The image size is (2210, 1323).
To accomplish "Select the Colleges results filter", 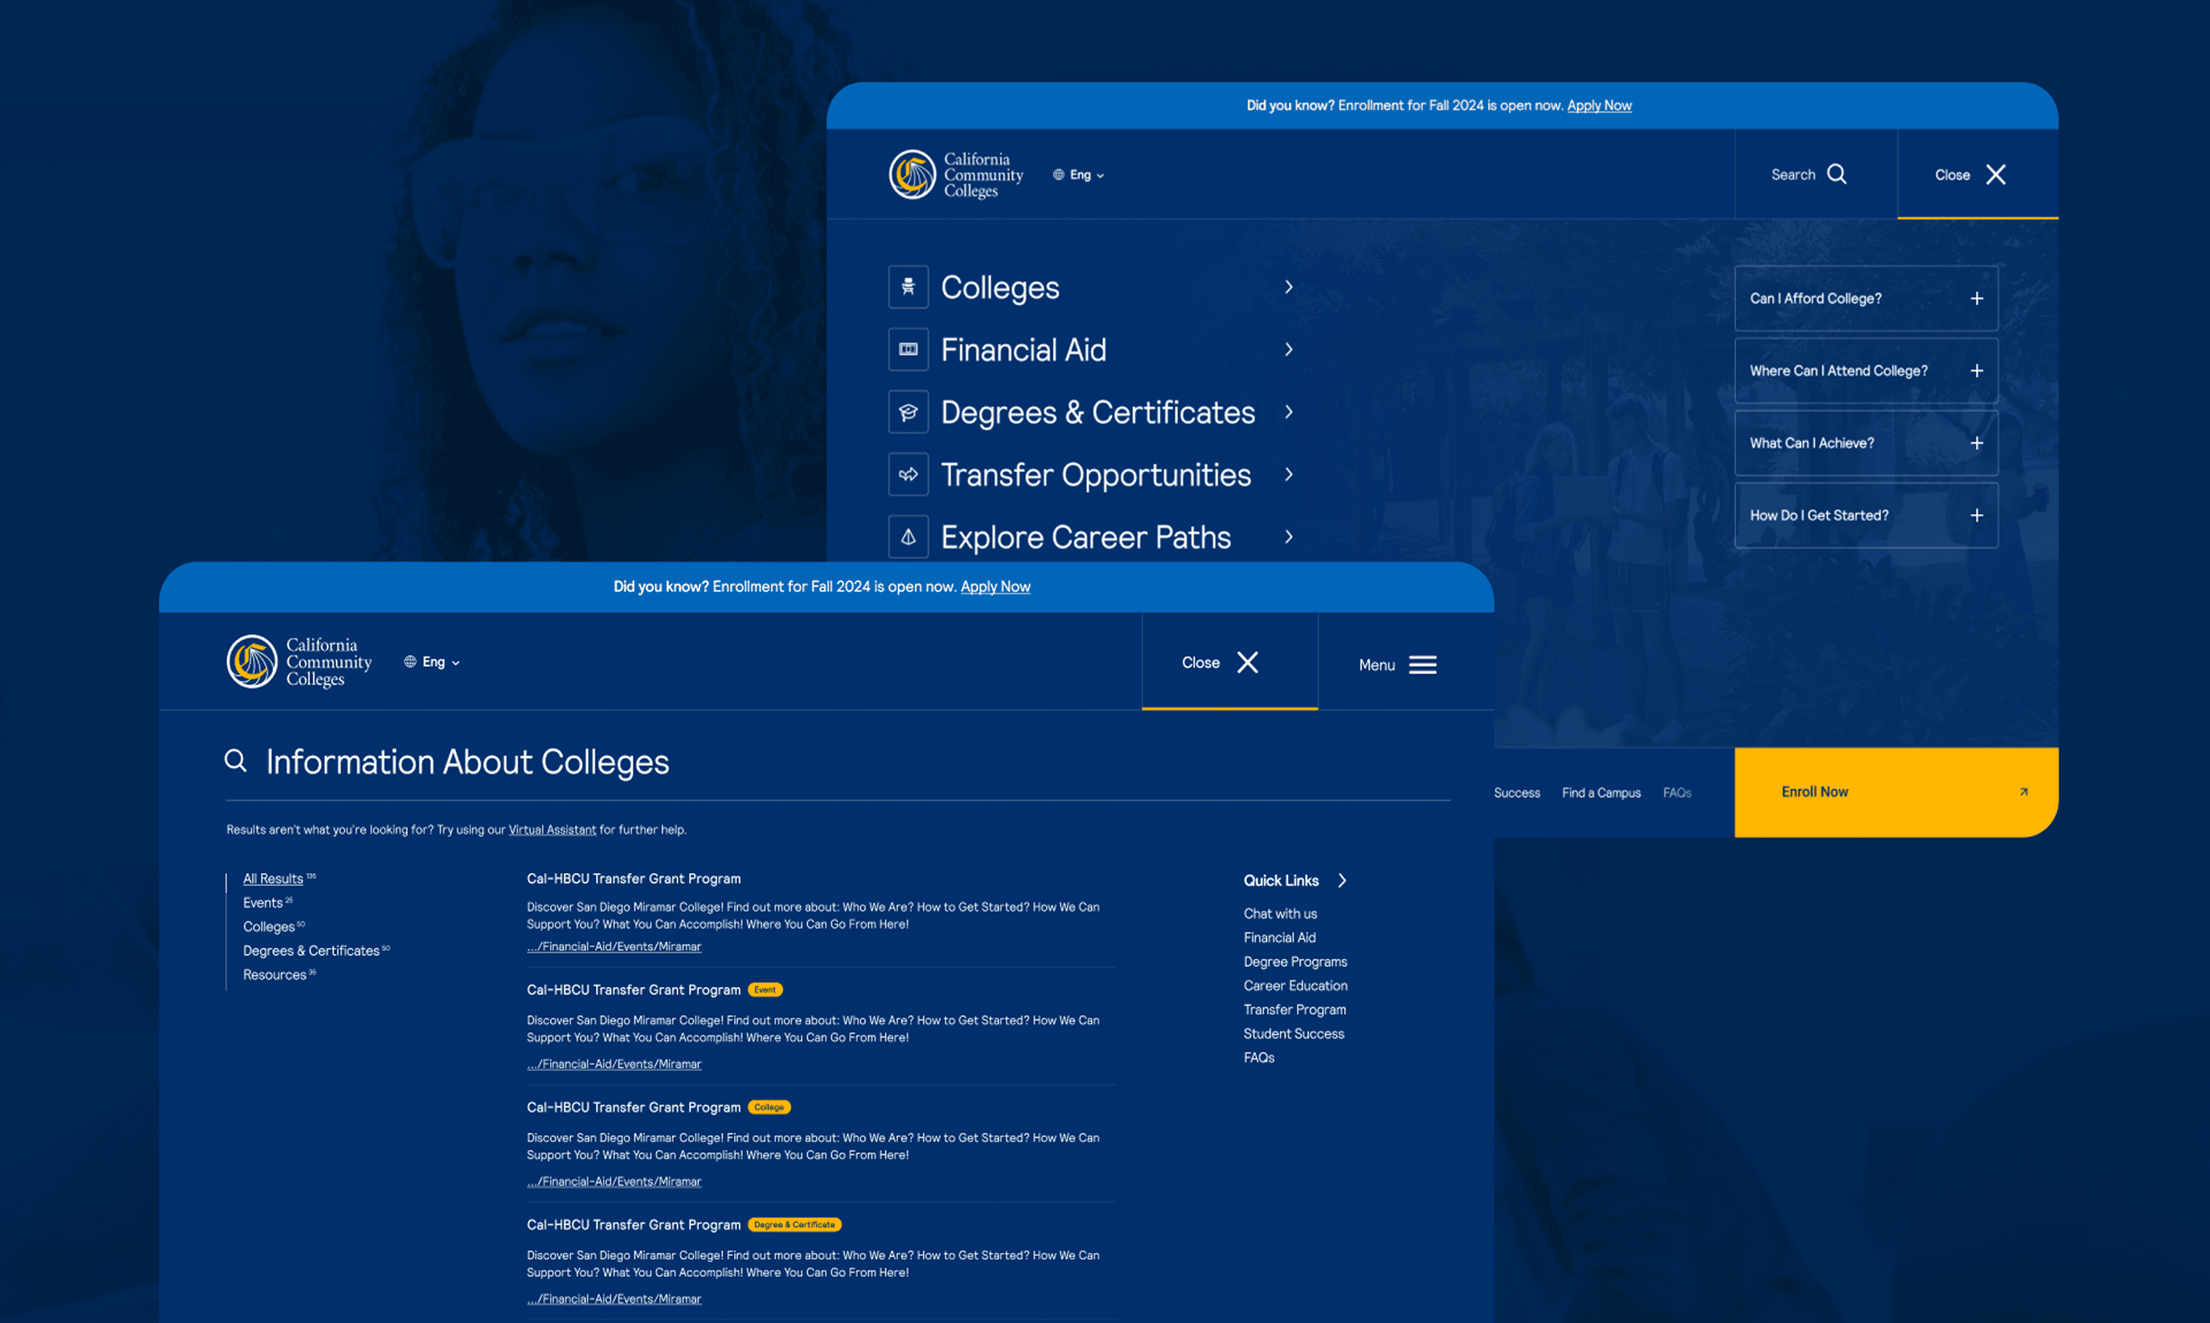I will pyautogui.click(x=269, y=926).
